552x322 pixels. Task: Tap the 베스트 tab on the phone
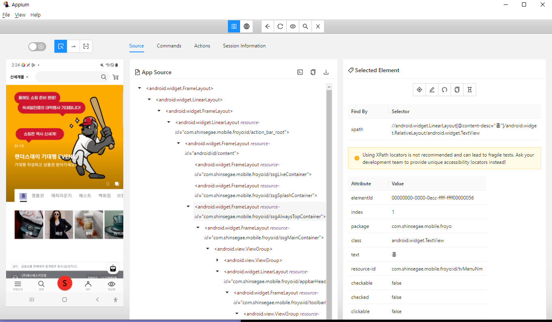pos(85,195)
